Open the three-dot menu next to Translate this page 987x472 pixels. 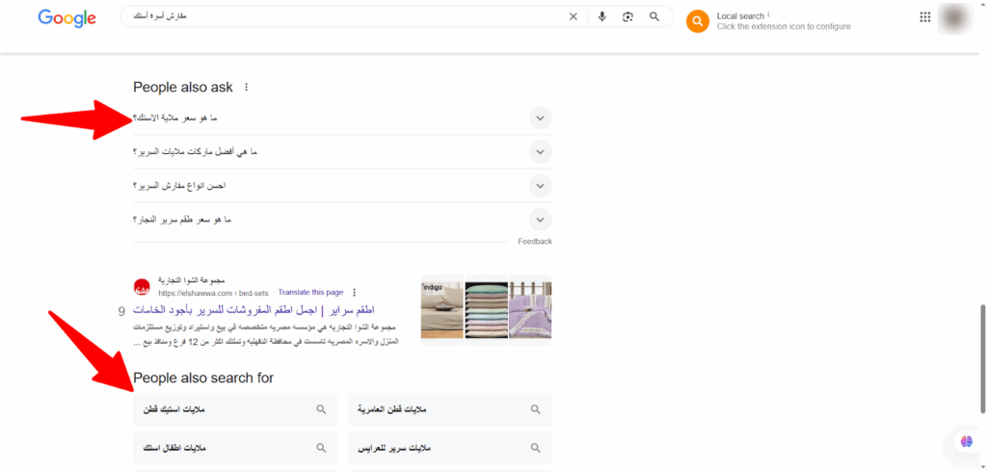click(354, 292)
